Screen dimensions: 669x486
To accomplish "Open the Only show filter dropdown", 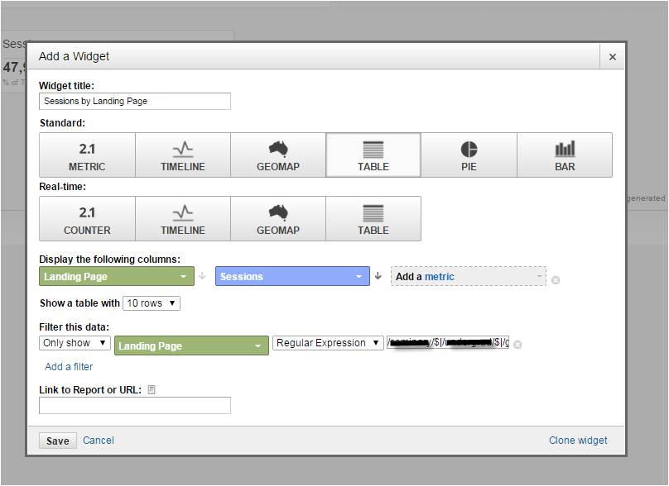I will coord(75,343).
